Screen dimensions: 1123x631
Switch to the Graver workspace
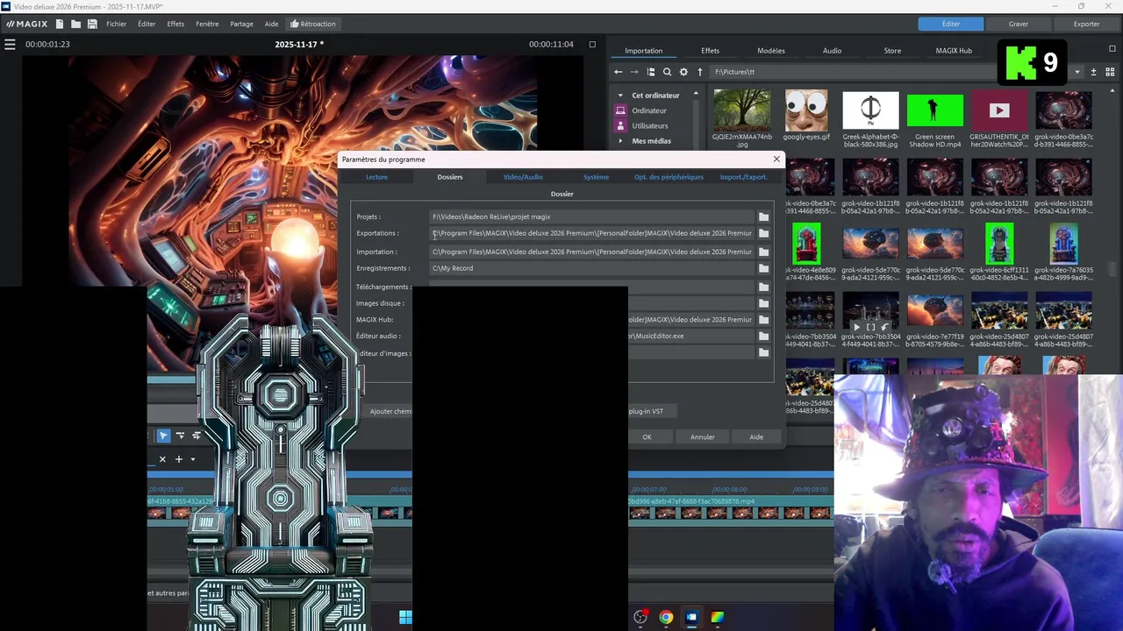tap(1019, 24)
